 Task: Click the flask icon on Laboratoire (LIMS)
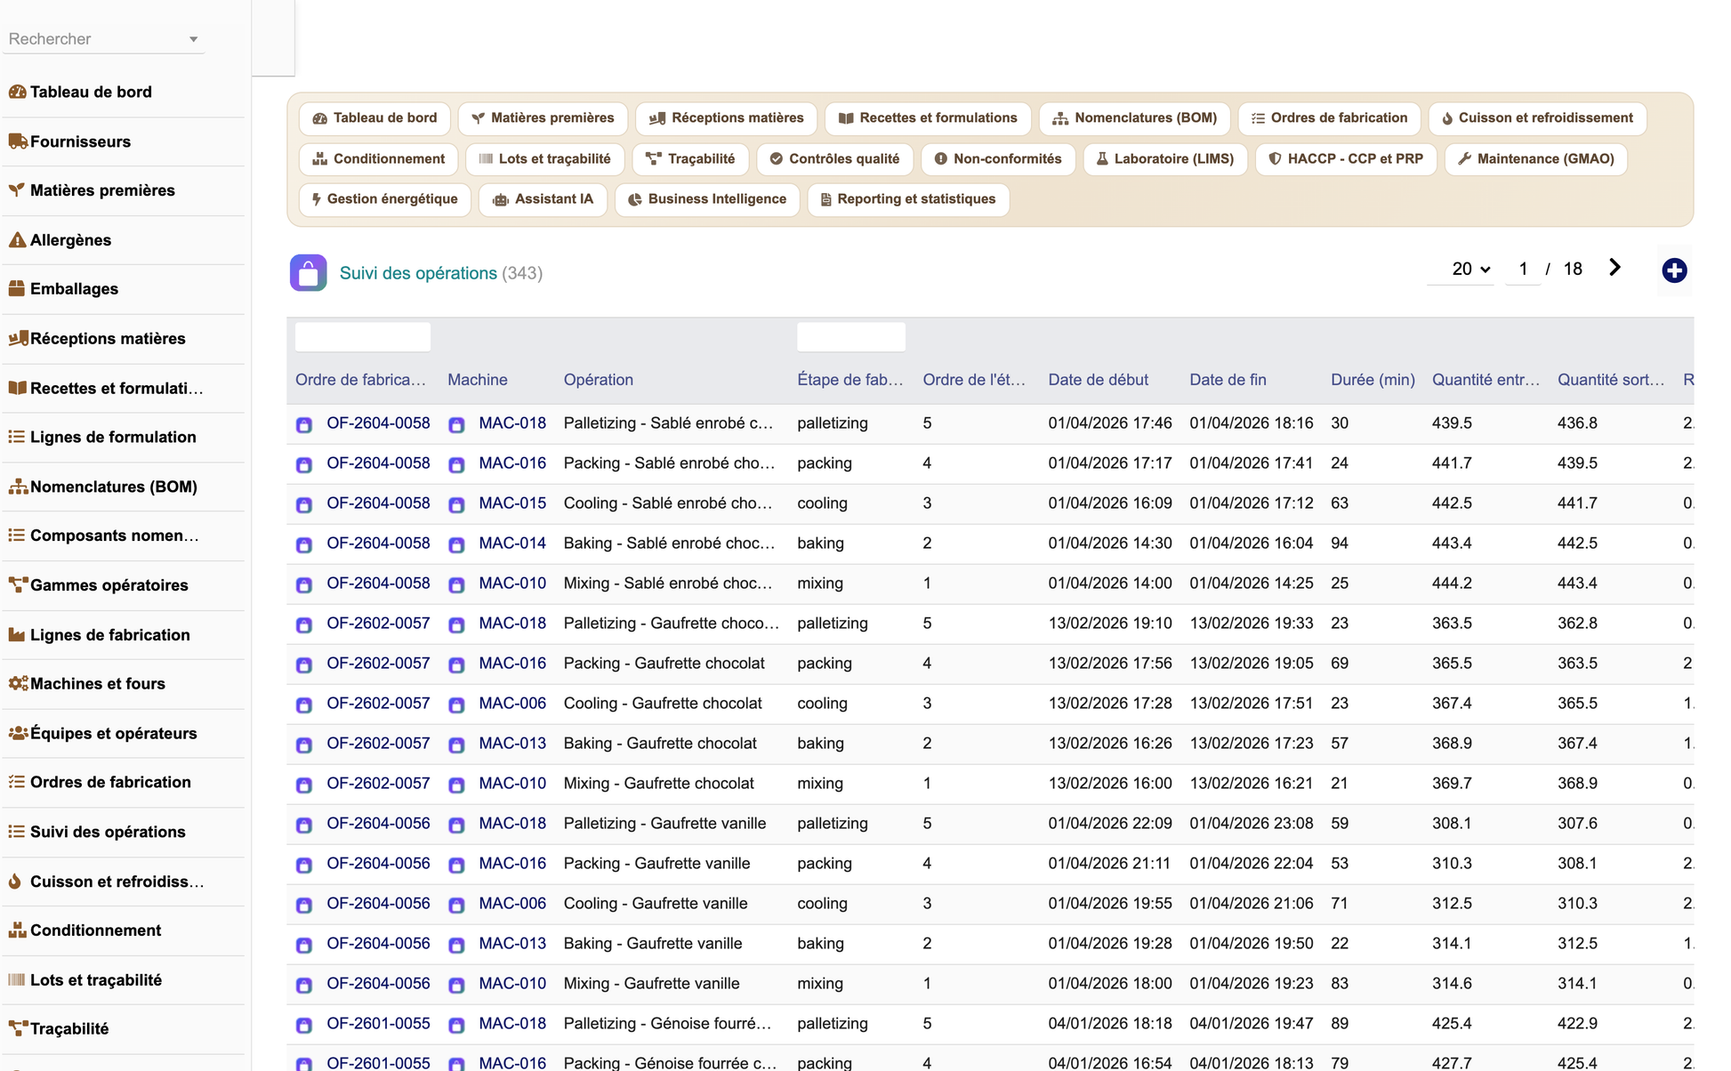point(1101,159)
